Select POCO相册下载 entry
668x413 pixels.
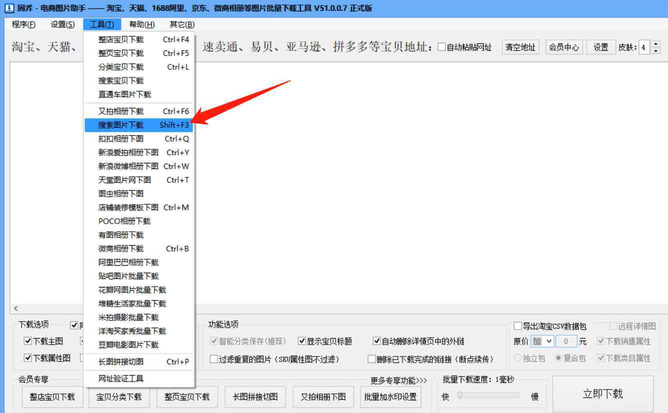pyautogui.click(x=139, y=221)
